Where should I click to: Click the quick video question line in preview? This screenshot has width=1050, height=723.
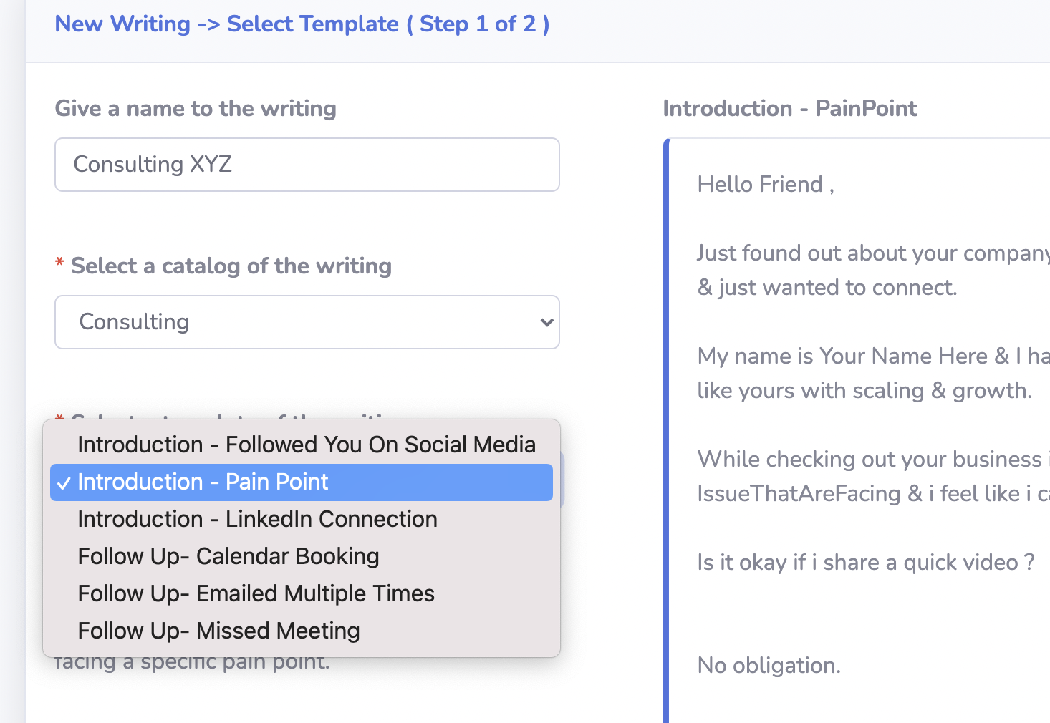866,563
